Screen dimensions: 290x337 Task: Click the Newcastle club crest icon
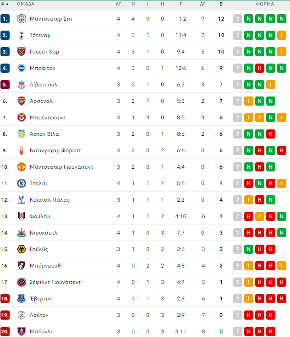click(x=21, y=233)
